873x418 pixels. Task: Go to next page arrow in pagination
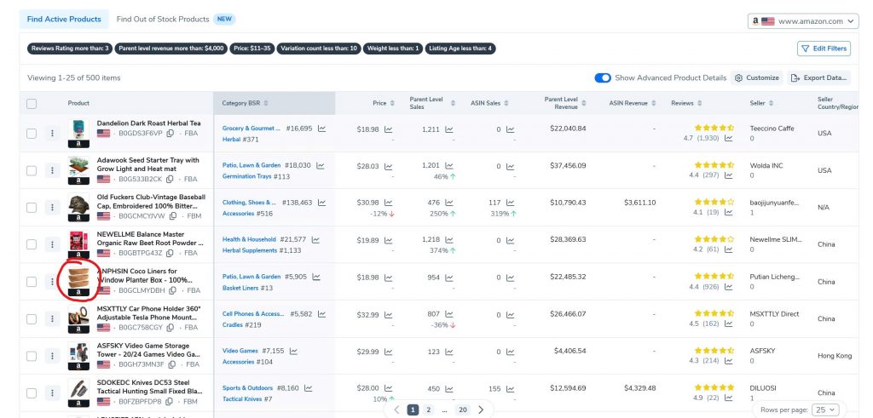pyautogui.click(x=481, y=409)
